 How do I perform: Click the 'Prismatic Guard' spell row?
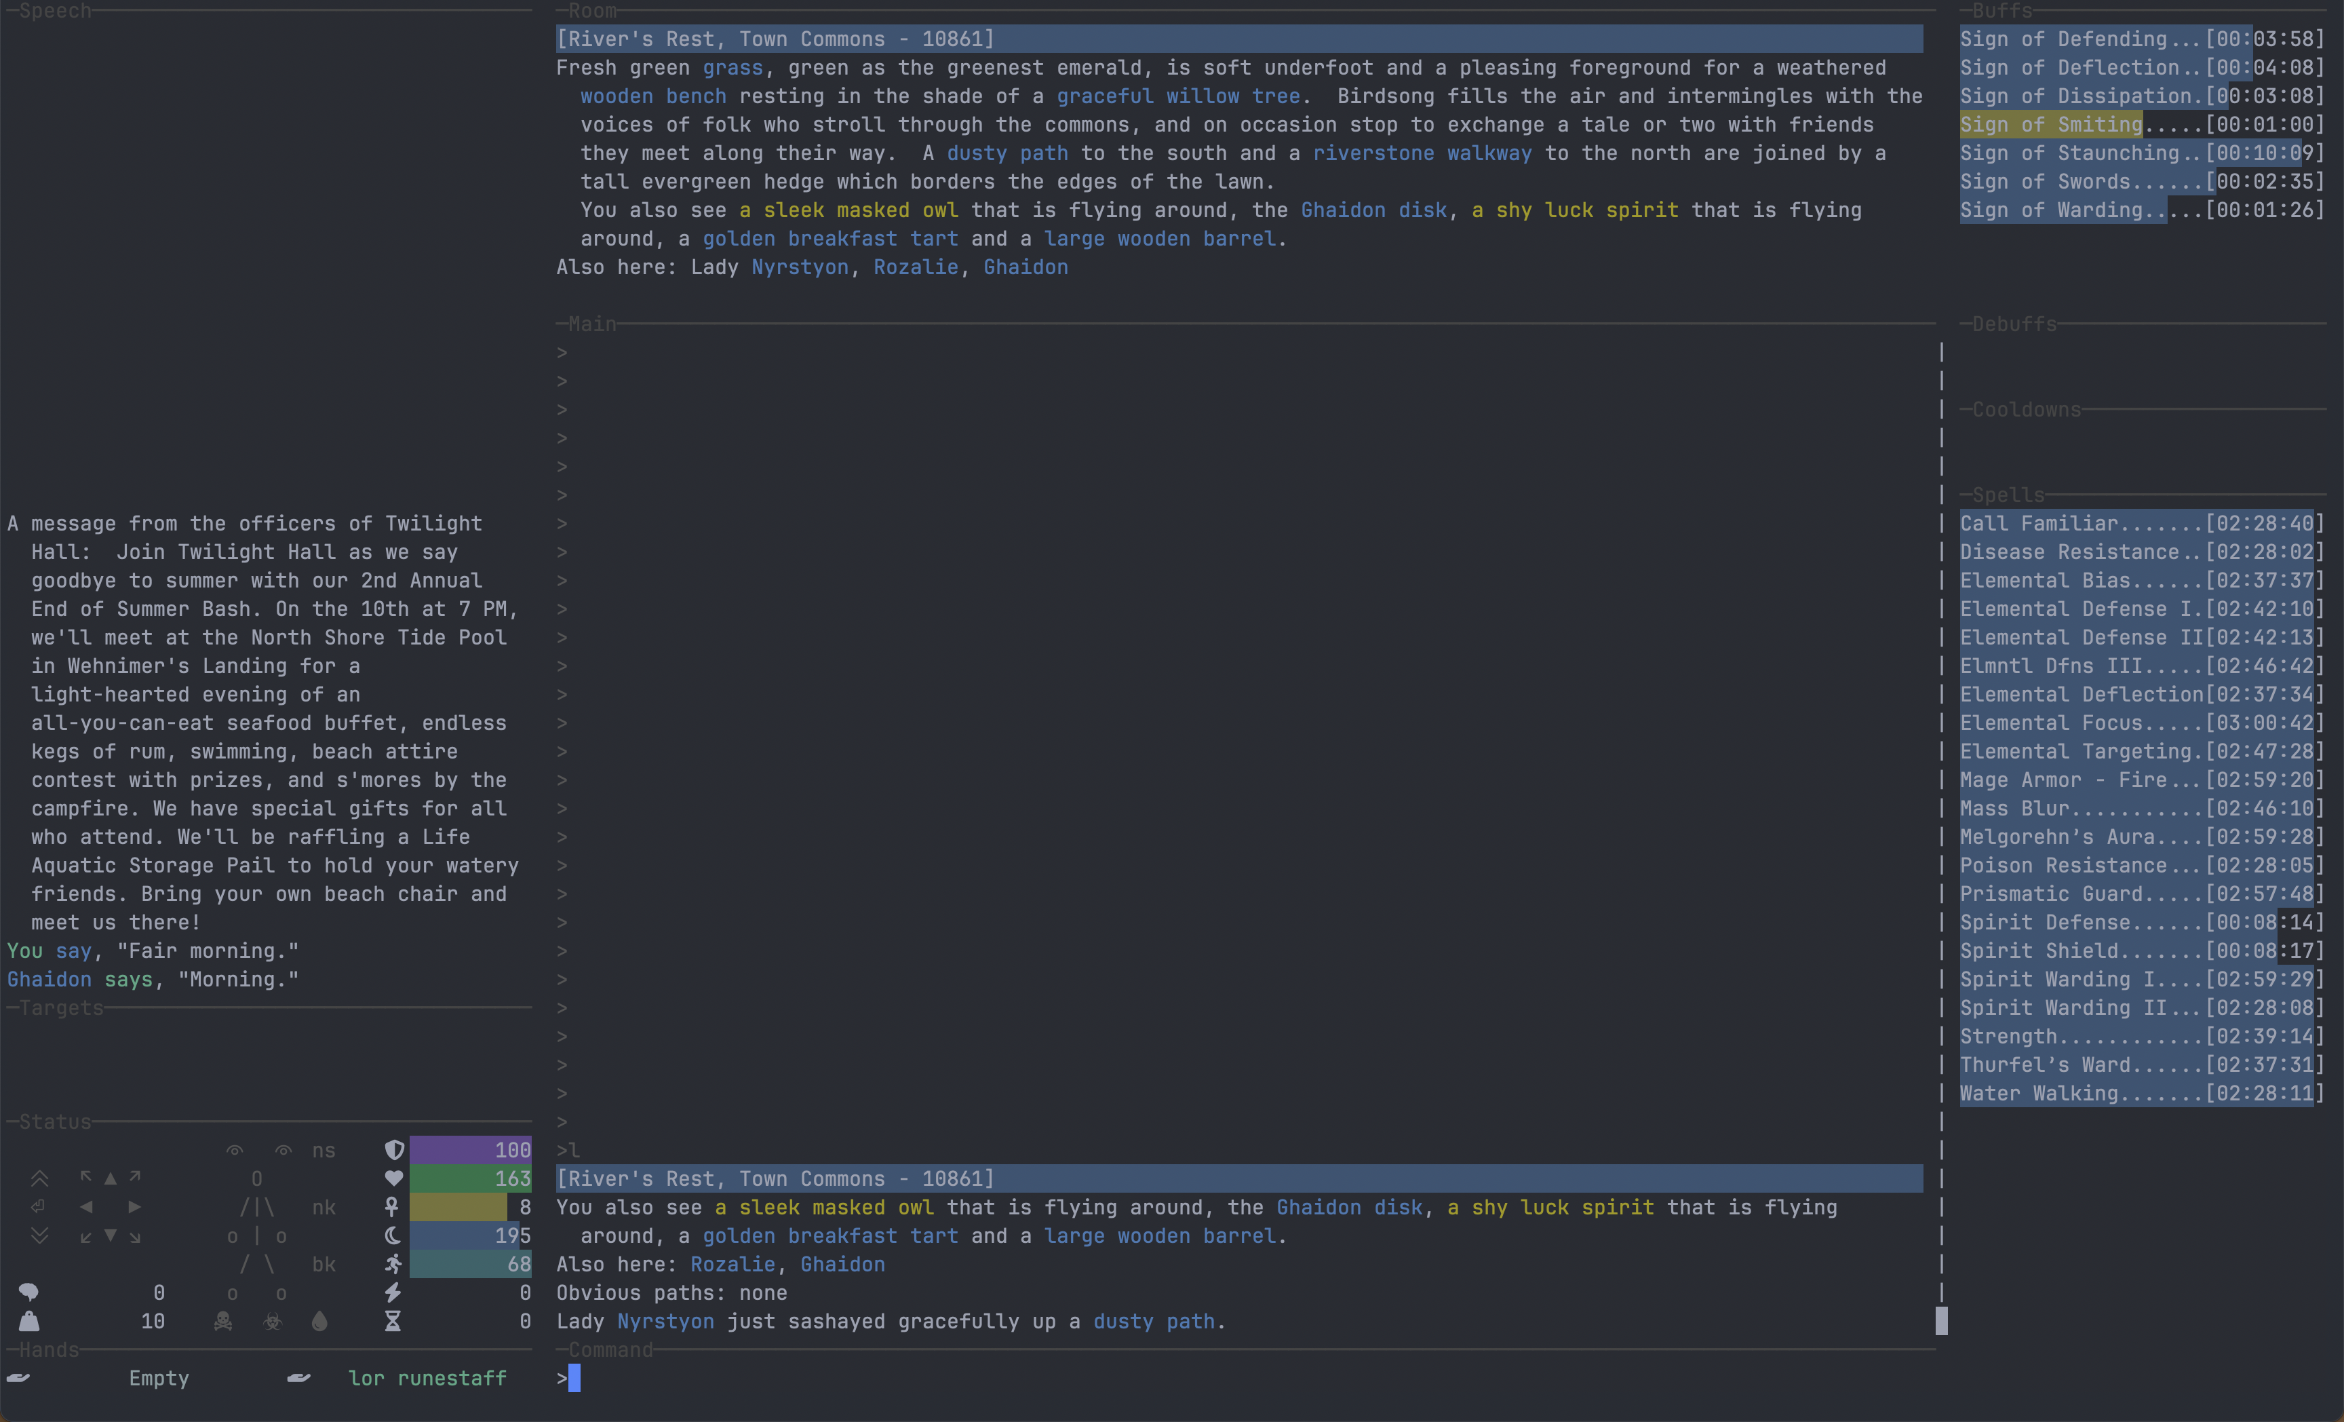click(x=2141, y=893)
